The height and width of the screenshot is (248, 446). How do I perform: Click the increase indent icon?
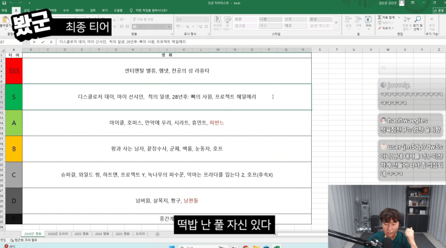(127, 26)
